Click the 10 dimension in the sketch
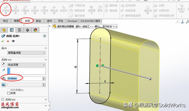 tap(76, 67)
